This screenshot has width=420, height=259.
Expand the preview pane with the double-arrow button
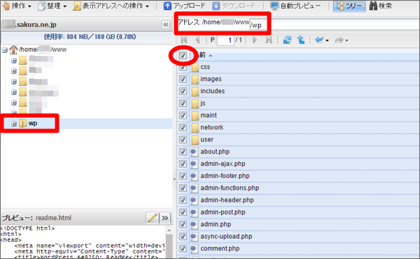coord(165,218)
